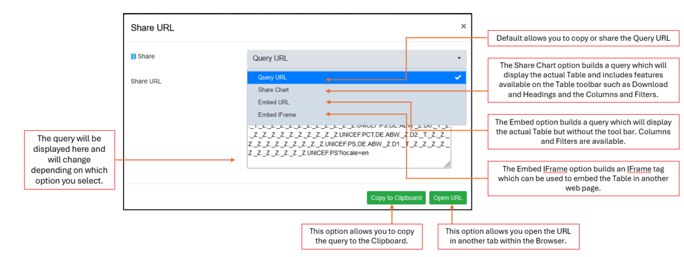The width and height of the screenshot is (684, 257).
Task: Select Query URL from dropdown list
Action: click(x=273, y=77)
